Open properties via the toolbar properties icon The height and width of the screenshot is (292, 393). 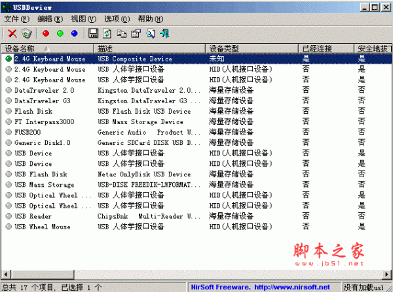(136, 33)
